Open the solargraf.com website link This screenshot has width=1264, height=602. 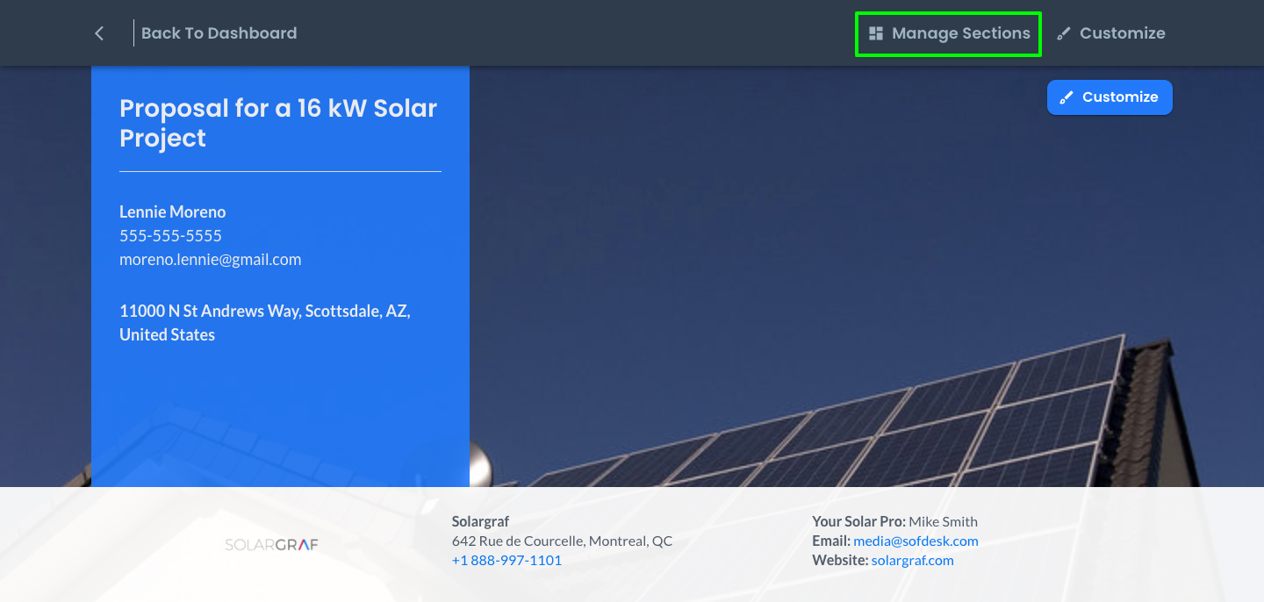[912, 560]
